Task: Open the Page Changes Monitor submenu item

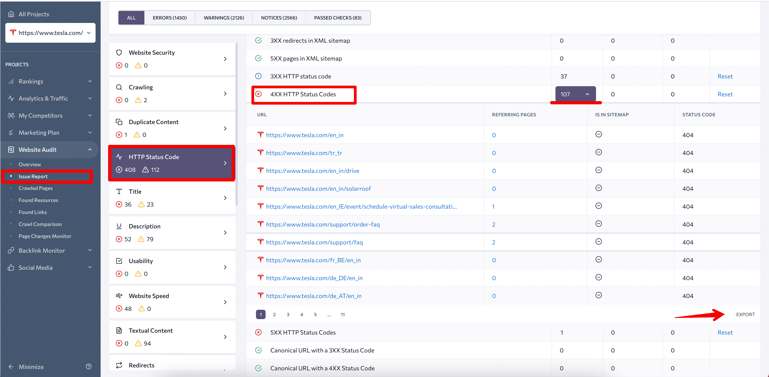Action: coord(45,236)
